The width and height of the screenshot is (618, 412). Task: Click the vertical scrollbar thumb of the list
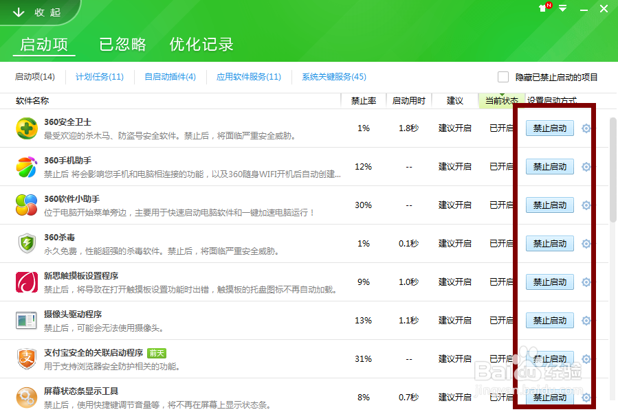coord(613,170)
